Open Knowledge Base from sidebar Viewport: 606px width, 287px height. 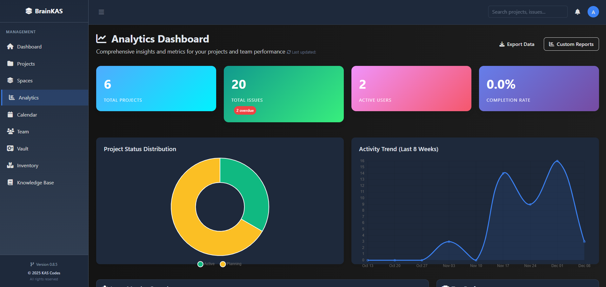click(x=35, y=182)
